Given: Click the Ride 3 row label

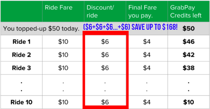Looking at the screenshot, I should point(21,68).
